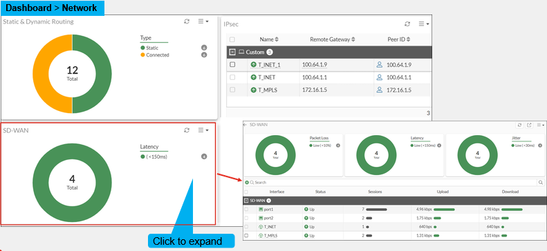The width and height of the screenshot is (547, 251).
Task: Collapse the Custom tunnel group
Action: 232,52
